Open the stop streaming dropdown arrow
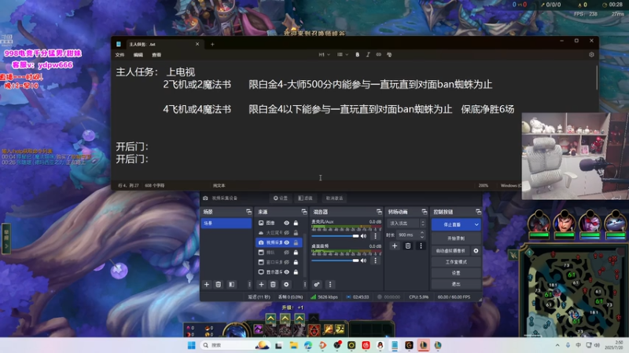The width and height of the screenshot is (629, 353). 476,225
